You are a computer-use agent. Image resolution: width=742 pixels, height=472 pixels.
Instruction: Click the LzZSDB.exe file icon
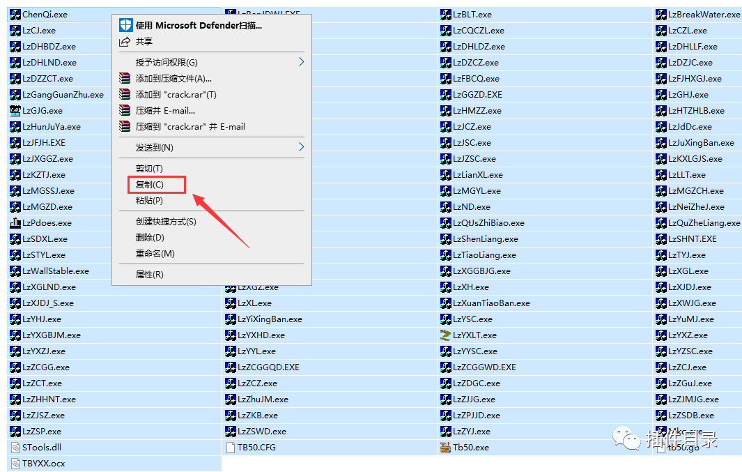pyautogui.click(x=661, y=416)
